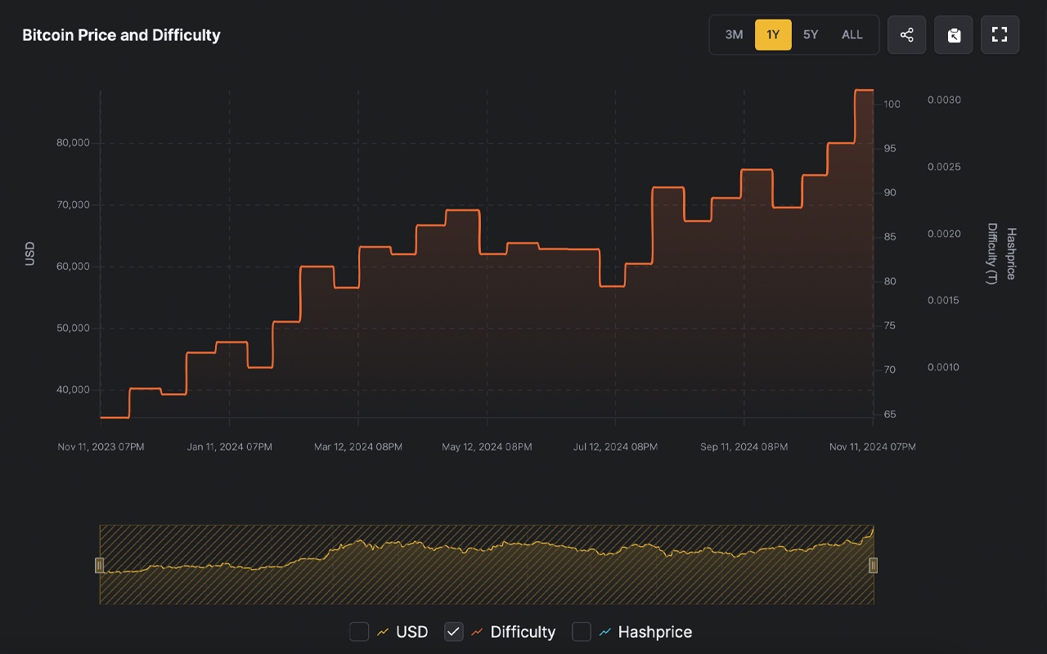Enable the USD series checkbox
Screen dimensions: 1047x654
pyautogui.click(x=359, y=631)
